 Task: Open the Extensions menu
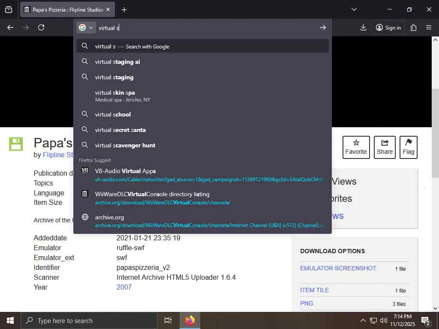413,27
